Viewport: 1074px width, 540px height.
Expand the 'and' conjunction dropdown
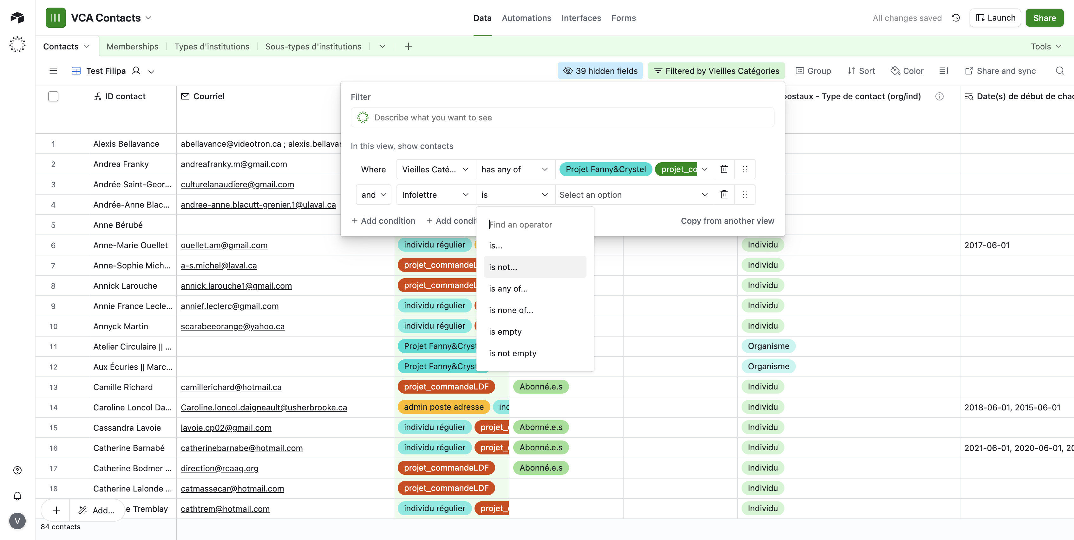tap(374, 195)
